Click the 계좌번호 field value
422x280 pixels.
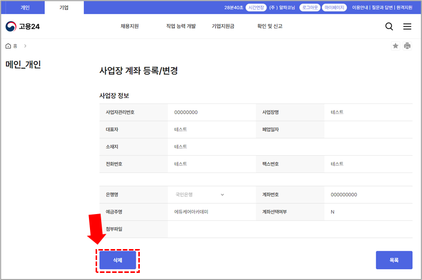(x=344, y=195)
